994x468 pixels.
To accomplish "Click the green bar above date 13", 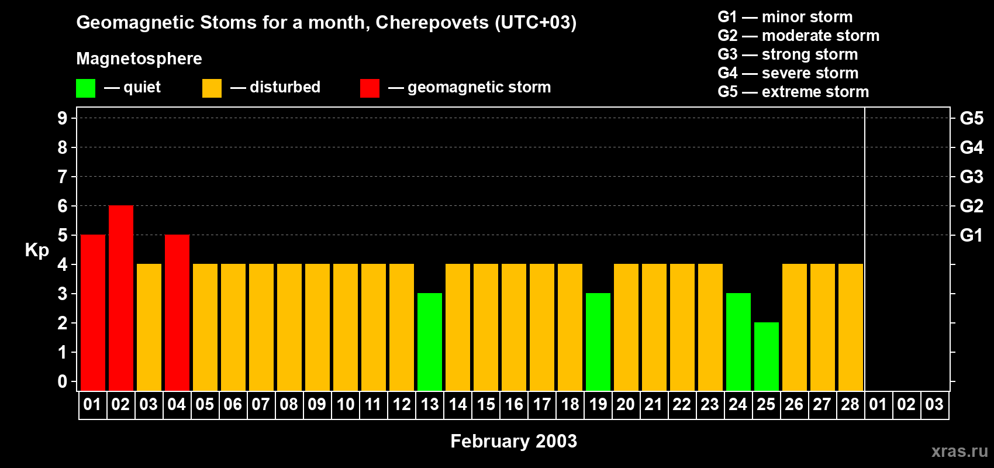I will pos(430,342).
